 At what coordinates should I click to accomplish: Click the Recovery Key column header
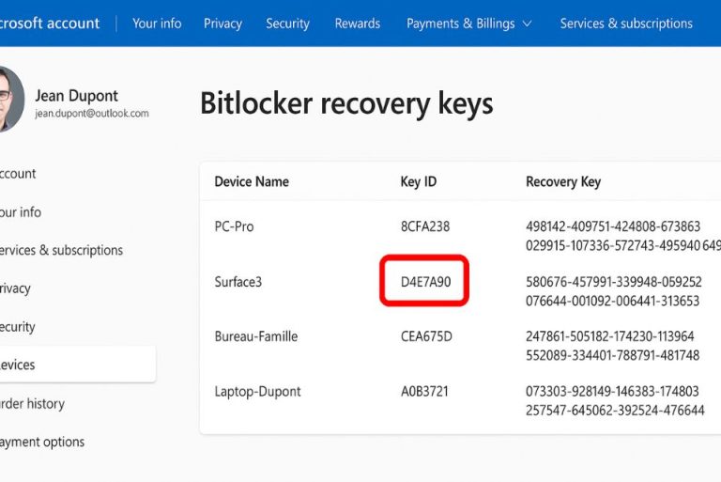pyautogui.click(x=563, y=181)
